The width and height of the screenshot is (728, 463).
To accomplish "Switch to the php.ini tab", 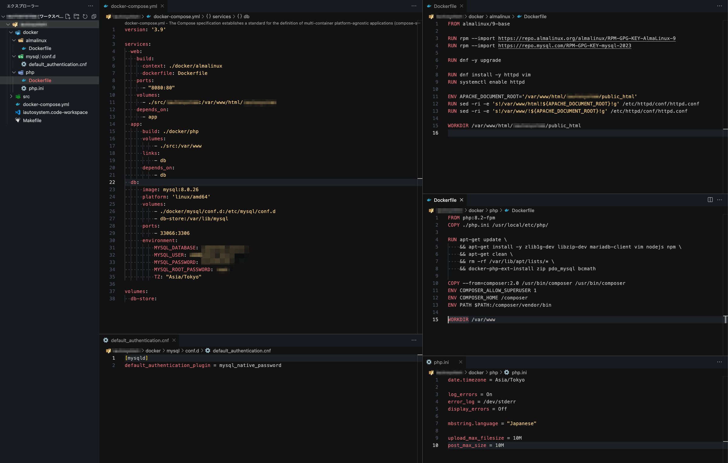I will tap(441, 362).
